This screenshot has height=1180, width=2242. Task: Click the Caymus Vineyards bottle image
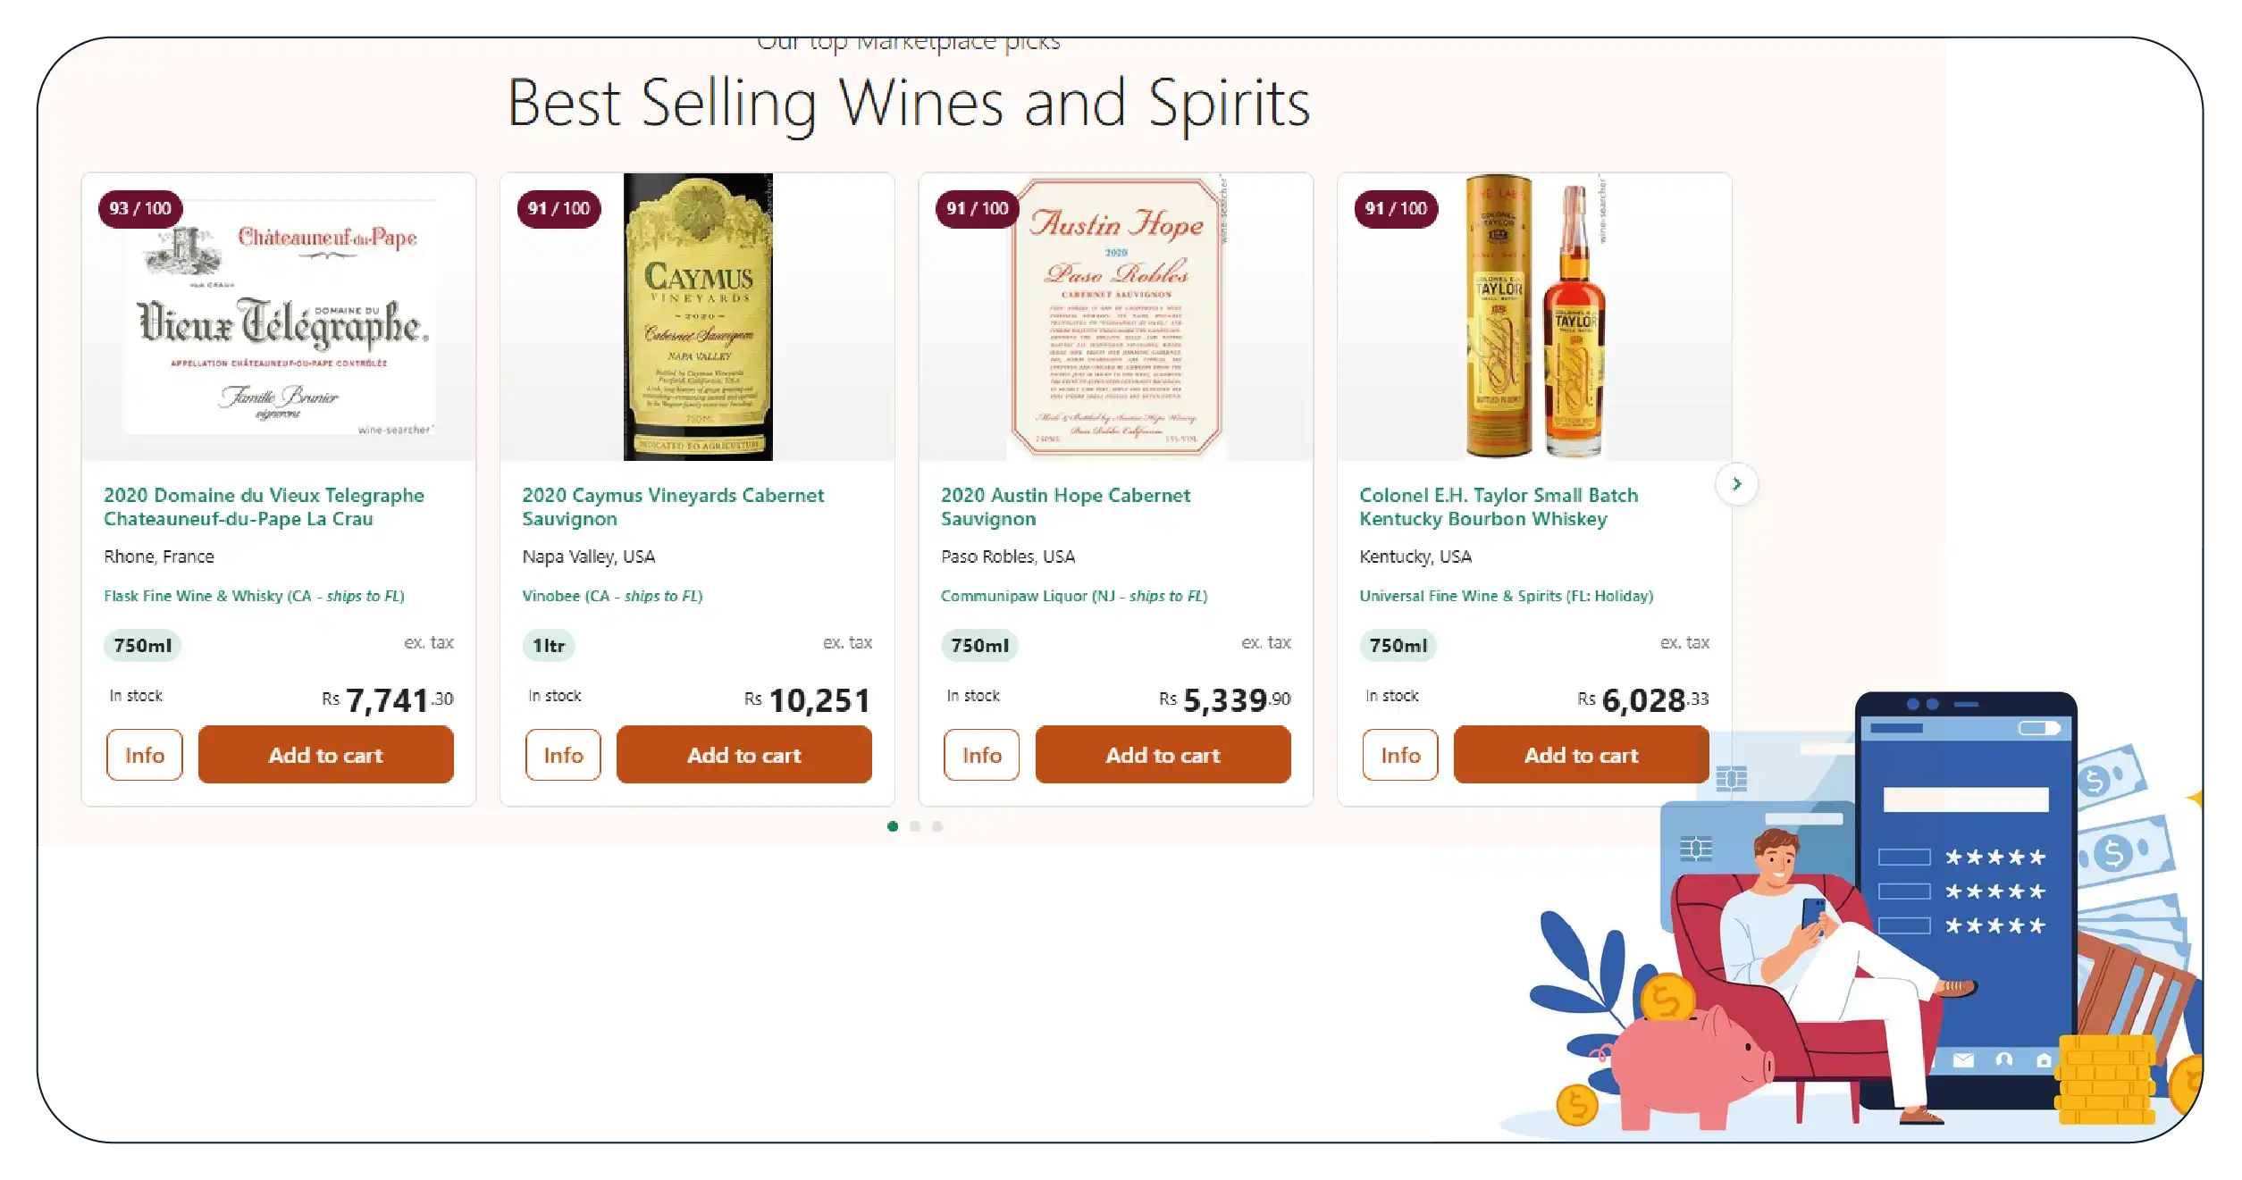698,318
